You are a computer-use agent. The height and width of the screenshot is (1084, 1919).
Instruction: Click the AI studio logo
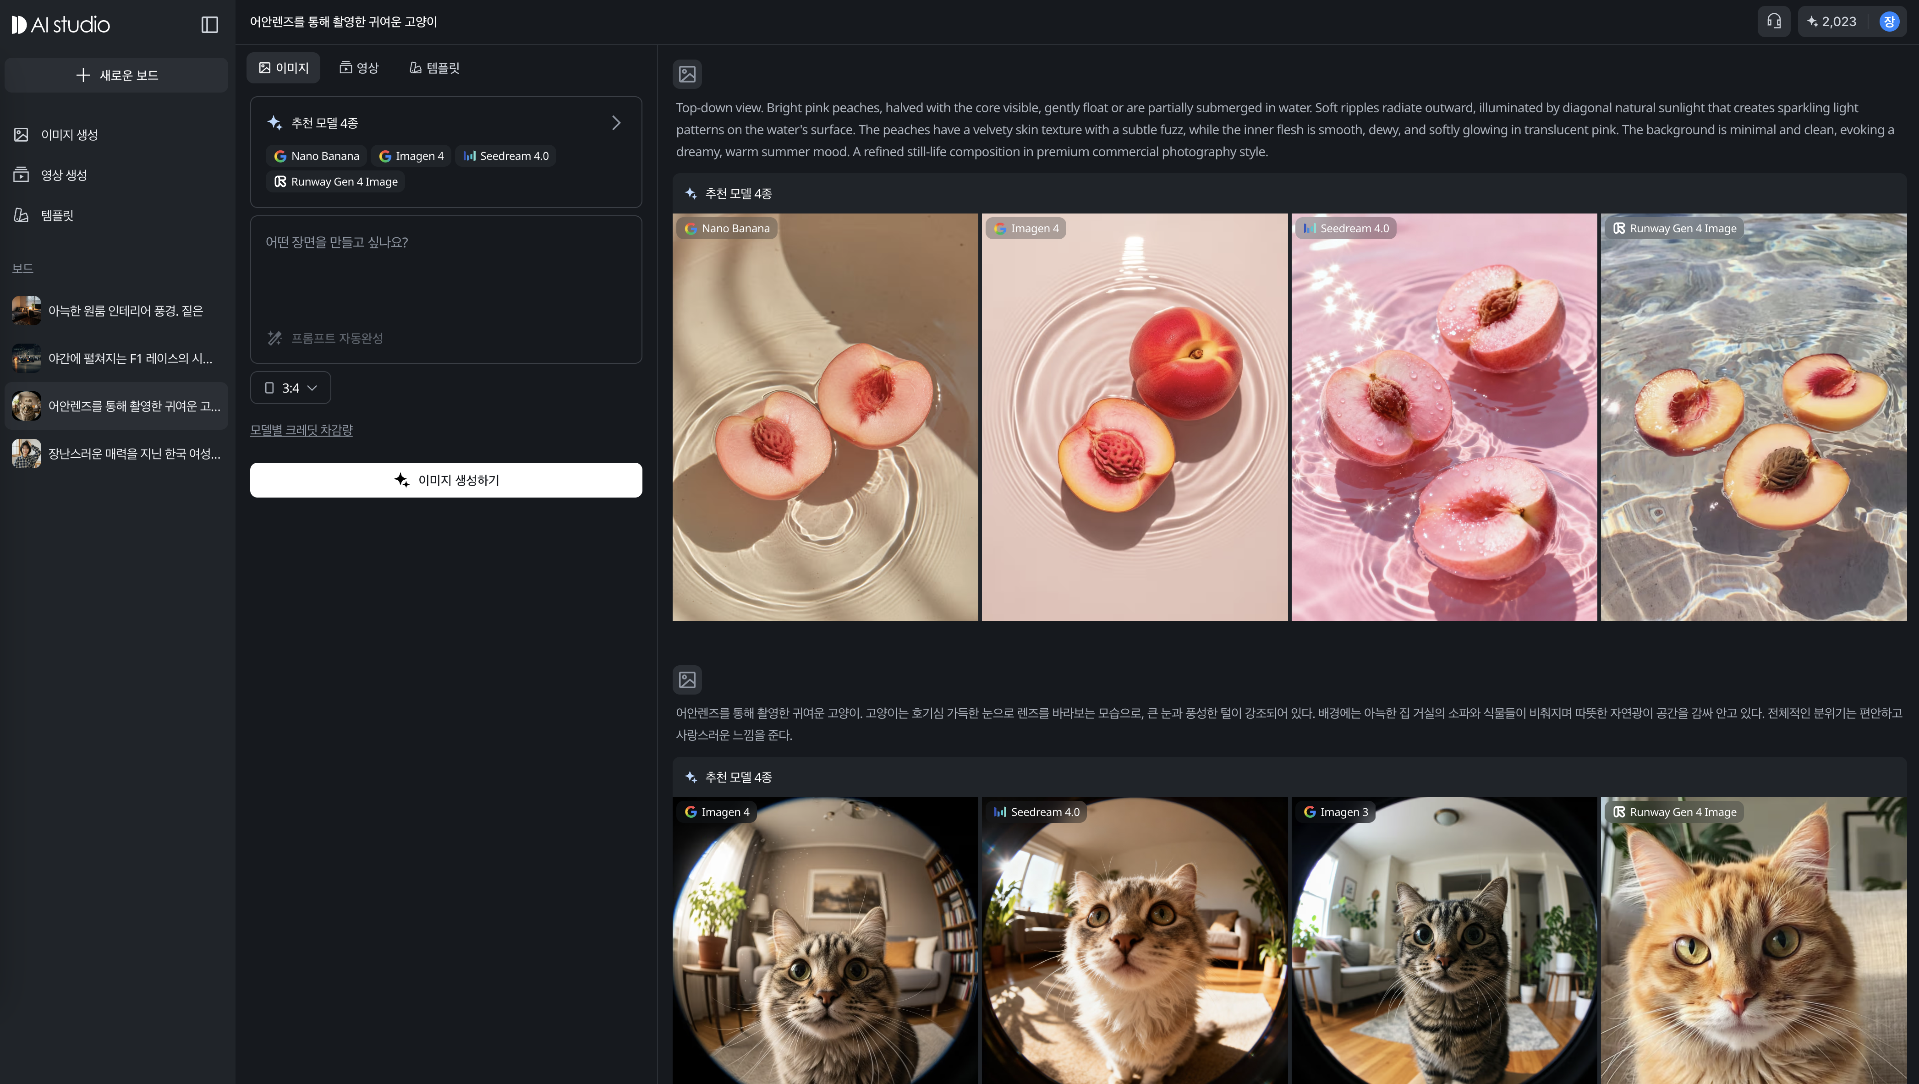click(61, 25)
